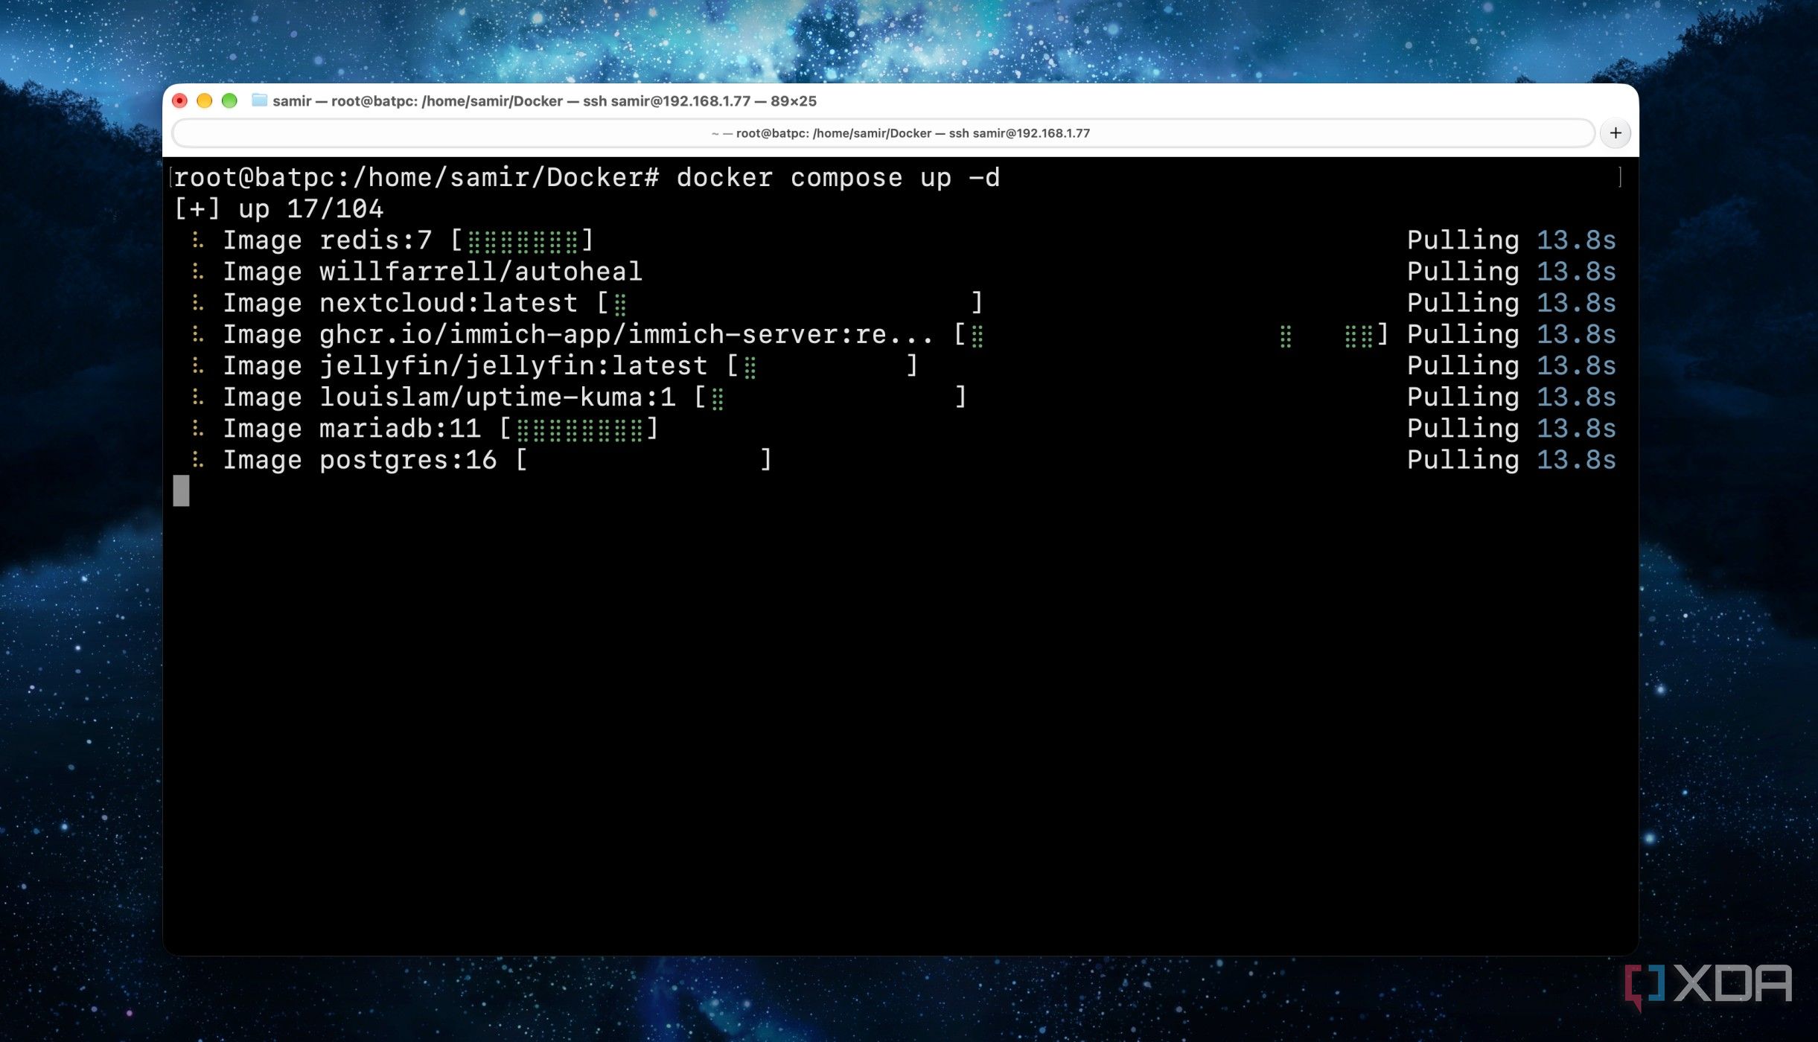The image size is (1818, 1042).
Task: Click 'Pulling 13.8s' on the uptime-kuma row
Action: pos(1511,397)
